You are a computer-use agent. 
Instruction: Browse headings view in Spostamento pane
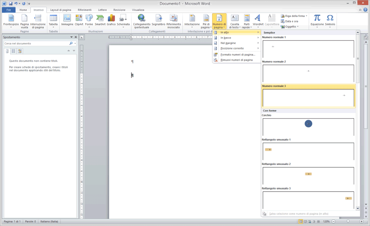(7, 51)
